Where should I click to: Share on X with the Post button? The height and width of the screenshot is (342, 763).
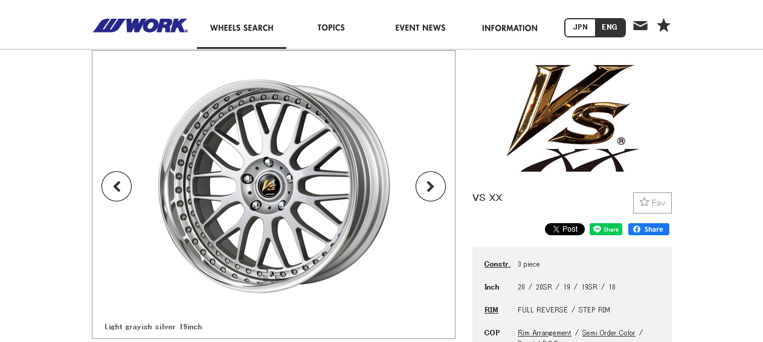click(x=564, y=229)
